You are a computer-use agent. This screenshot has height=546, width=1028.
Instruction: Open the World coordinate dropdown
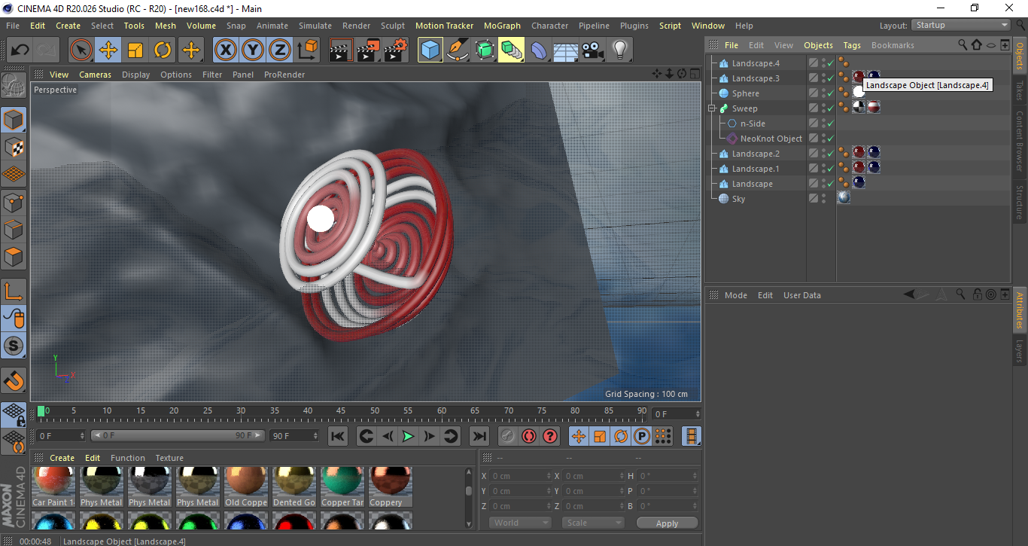521,523
